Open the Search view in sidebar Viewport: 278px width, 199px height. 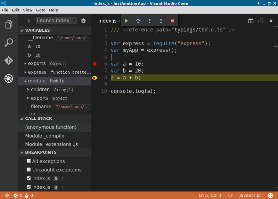coord(9,43)
